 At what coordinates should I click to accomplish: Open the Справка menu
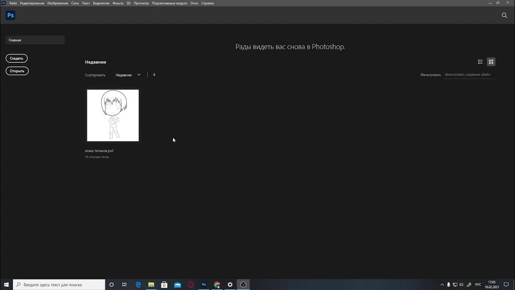coord(208,3)
